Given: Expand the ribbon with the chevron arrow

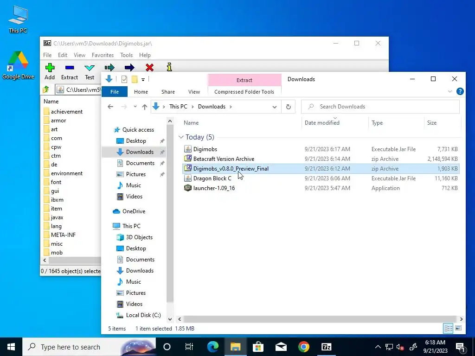Looking at the screenshot, I should tap(450, 91).
